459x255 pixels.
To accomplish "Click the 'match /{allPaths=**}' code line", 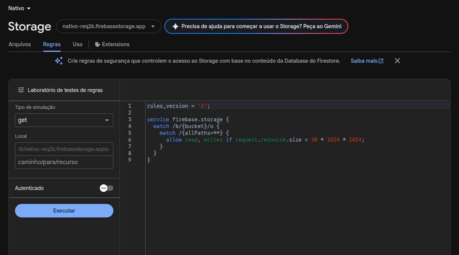I will [x=194, y=133].
